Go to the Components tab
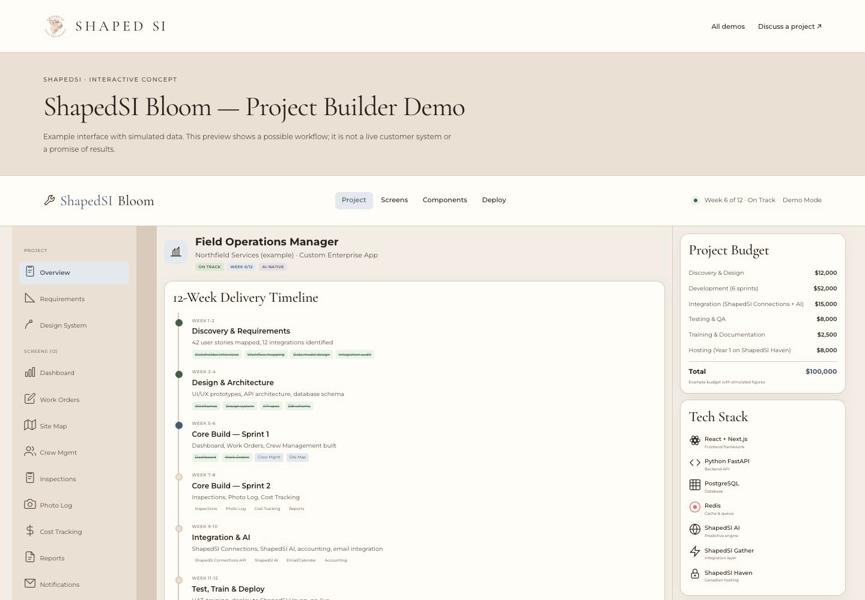The height and width of the screenshot is (600, 865). click(x=445, y=200)
